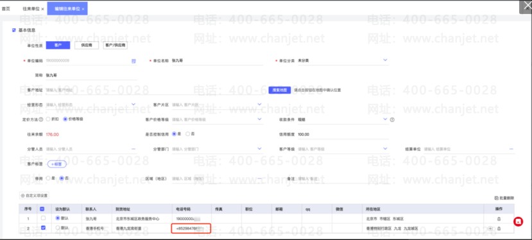This screenshot has height=240, width=532.
Task: Close the 往来单位 tab
Action: (x=42, y=9)
